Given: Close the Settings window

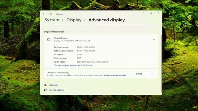Looking at the screenshot, I should (x=158, y=13).
